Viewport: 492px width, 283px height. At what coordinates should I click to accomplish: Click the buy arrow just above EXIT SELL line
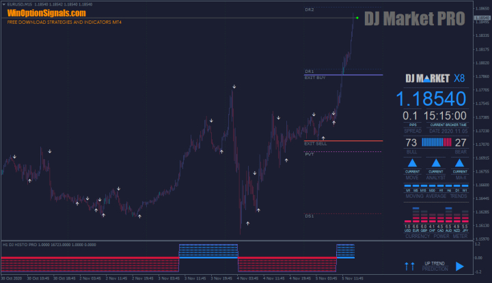coord(323,138)
